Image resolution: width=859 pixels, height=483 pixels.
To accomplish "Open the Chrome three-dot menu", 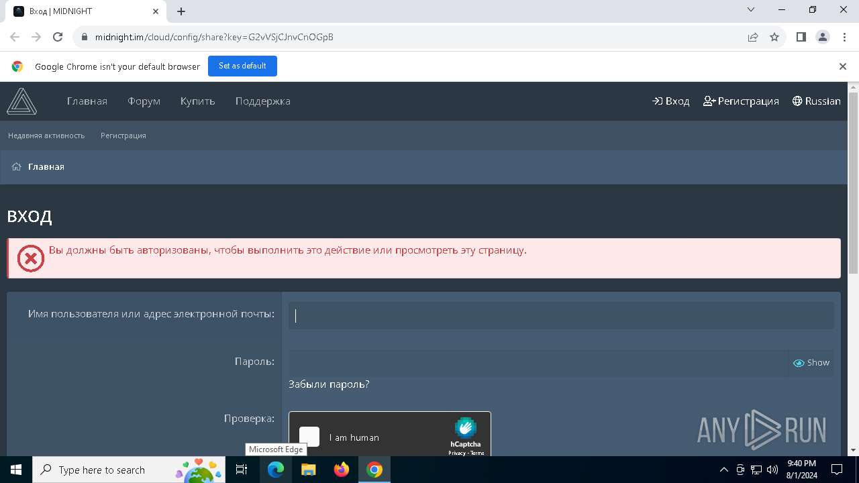I will click(x=844, y=37).
